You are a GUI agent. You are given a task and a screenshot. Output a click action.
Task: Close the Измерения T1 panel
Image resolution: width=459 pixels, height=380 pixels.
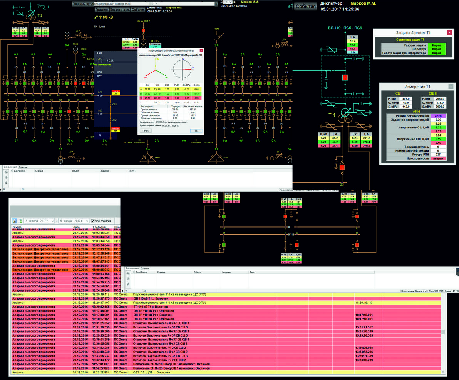point(451,87)
